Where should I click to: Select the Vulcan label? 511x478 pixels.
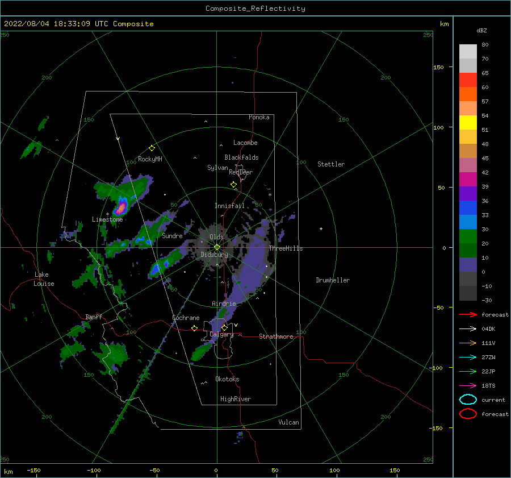(289, 422)
